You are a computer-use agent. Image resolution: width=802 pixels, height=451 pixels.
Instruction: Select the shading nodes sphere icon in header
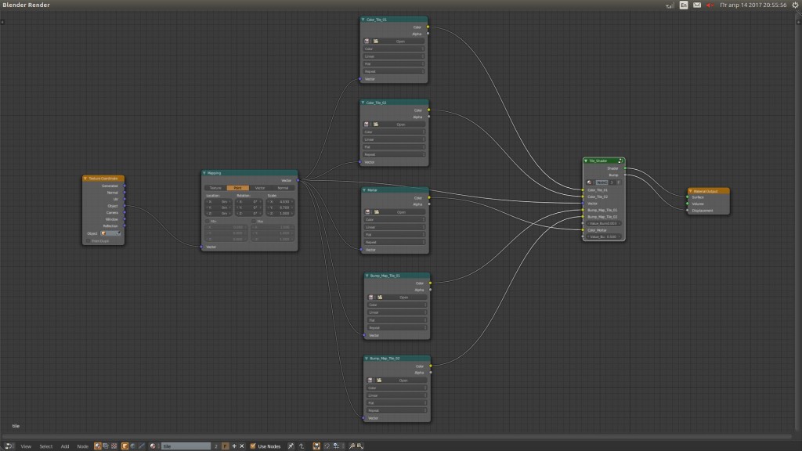pyautogui.click(x=98, y=445)
